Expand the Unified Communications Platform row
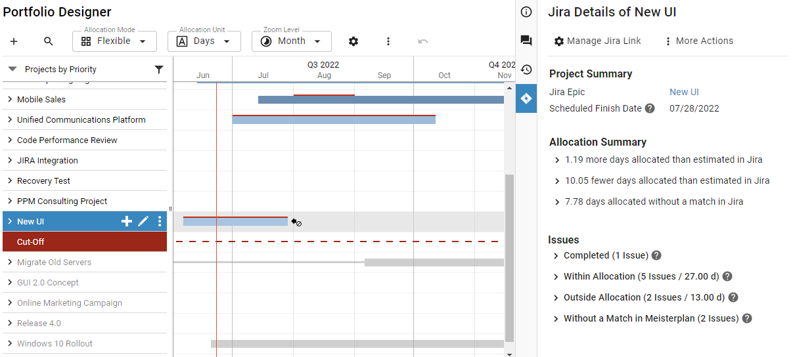Screen dimensions: 795x357 tap(10, 120)
